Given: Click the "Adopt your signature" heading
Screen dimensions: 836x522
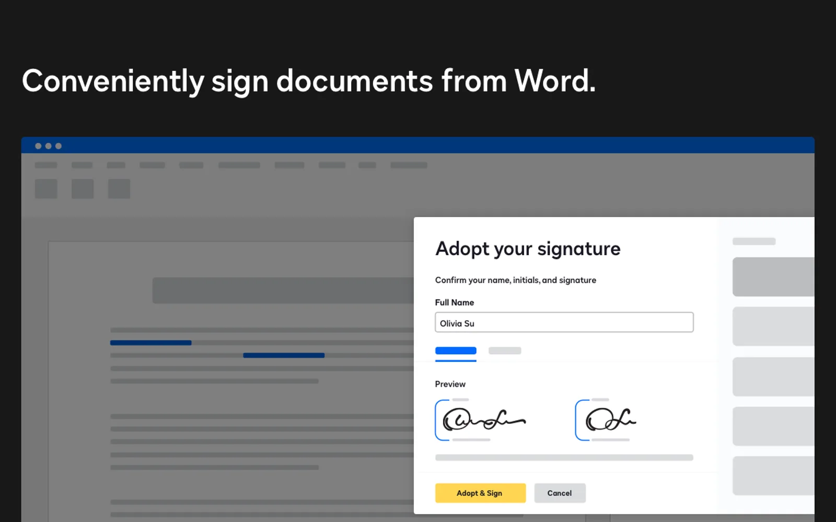Looking at the screenshot, I should pyautogui.click(x=528, y=249).
